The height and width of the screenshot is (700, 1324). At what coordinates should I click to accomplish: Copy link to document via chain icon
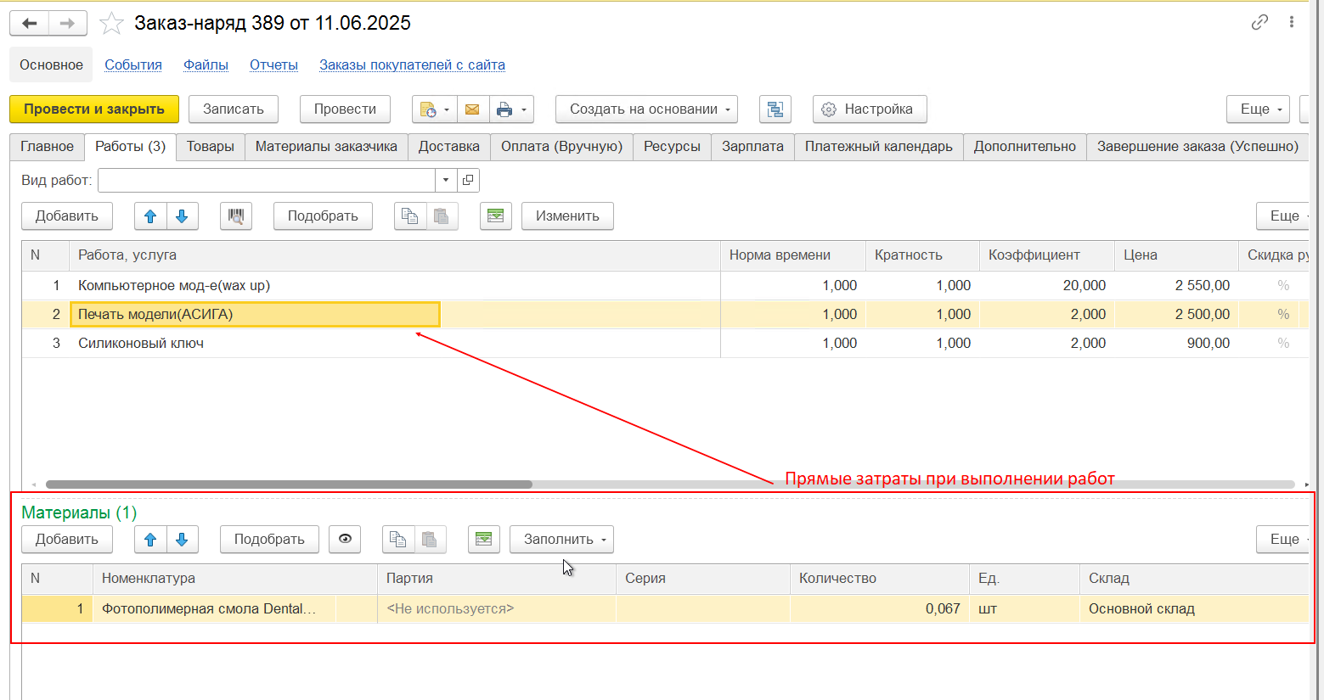click(x=1259, y=22)
